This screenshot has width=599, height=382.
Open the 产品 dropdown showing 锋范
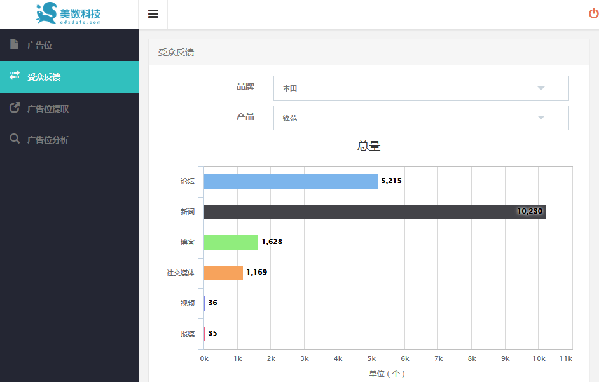point(421,118)
